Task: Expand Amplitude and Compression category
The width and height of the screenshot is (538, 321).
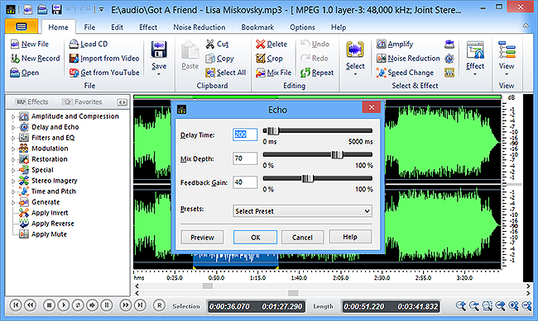Action: click(13, 117)
